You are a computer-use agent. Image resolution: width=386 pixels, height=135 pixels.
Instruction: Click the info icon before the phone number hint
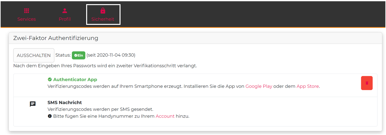click(x=50, y=116)
